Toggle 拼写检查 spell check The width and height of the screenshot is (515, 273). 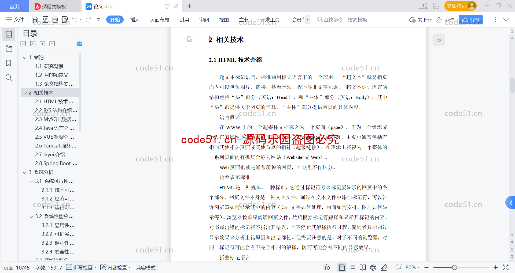80,267
